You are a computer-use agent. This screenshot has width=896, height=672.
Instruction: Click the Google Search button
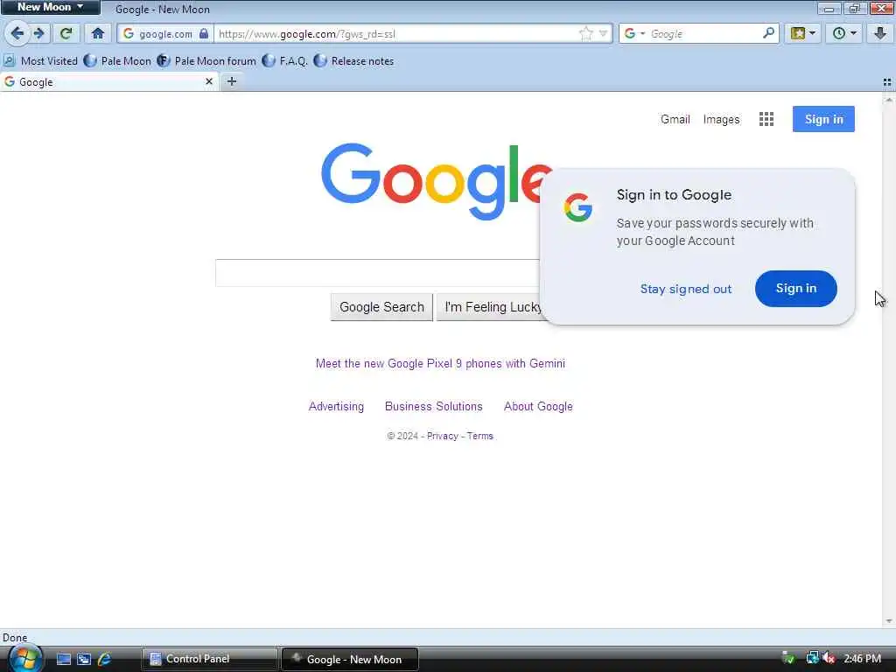381,307
